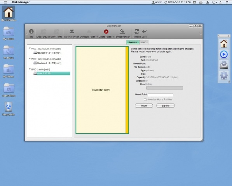The image size is (232, 186).
Task: Focus the Mount Point text field
Action: 160,95
